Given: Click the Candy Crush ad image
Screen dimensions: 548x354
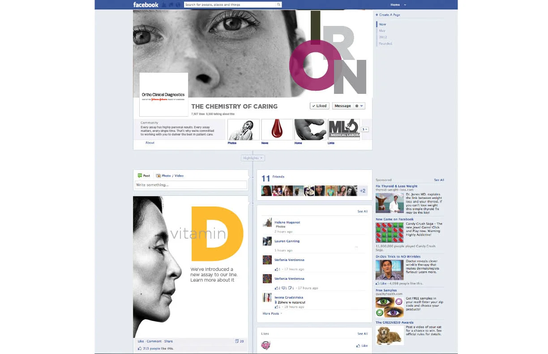Looking at the screenshot, I should [390, 232].
